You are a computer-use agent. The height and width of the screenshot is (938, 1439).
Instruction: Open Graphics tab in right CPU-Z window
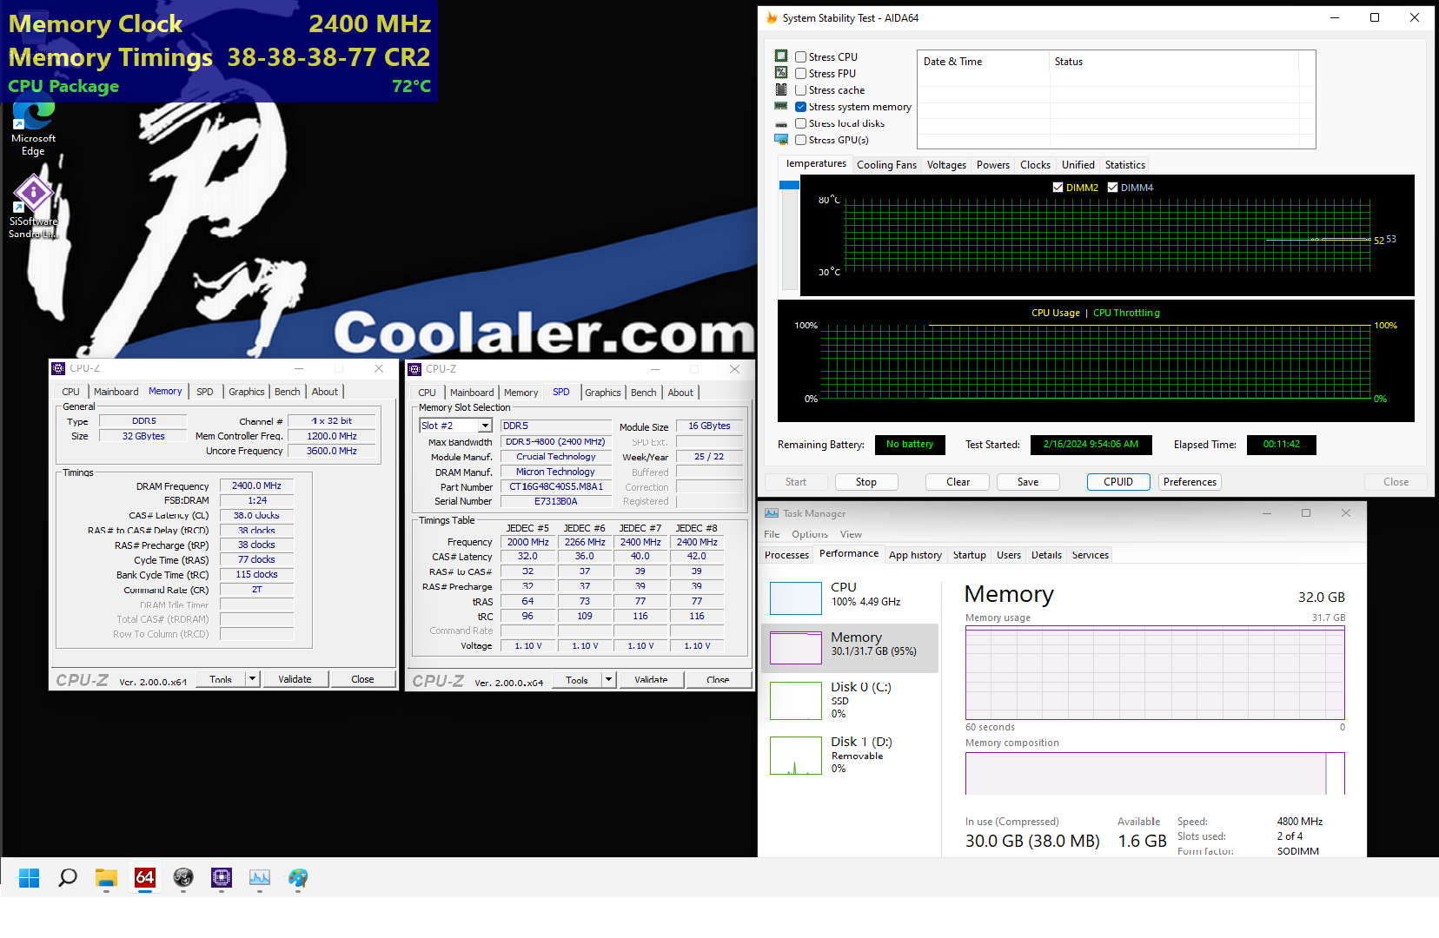coord(603,393)
